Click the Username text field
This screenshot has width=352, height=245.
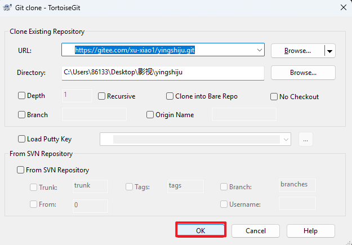click(297, 203)
